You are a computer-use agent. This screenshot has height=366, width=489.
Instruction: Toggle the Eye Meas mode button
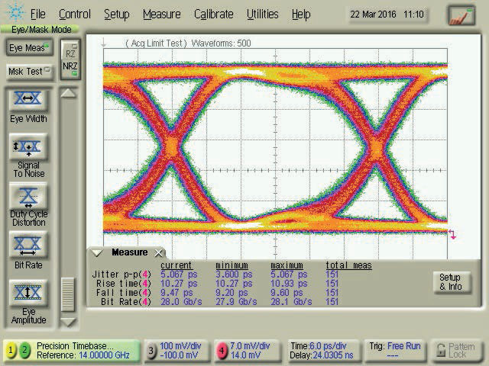pyautogui.click(x=26, y=47)
